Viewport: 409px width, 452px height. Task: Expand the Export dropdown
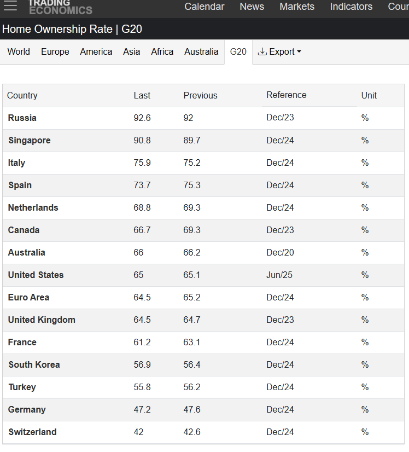pyautogui.click(x=279, y=51)
